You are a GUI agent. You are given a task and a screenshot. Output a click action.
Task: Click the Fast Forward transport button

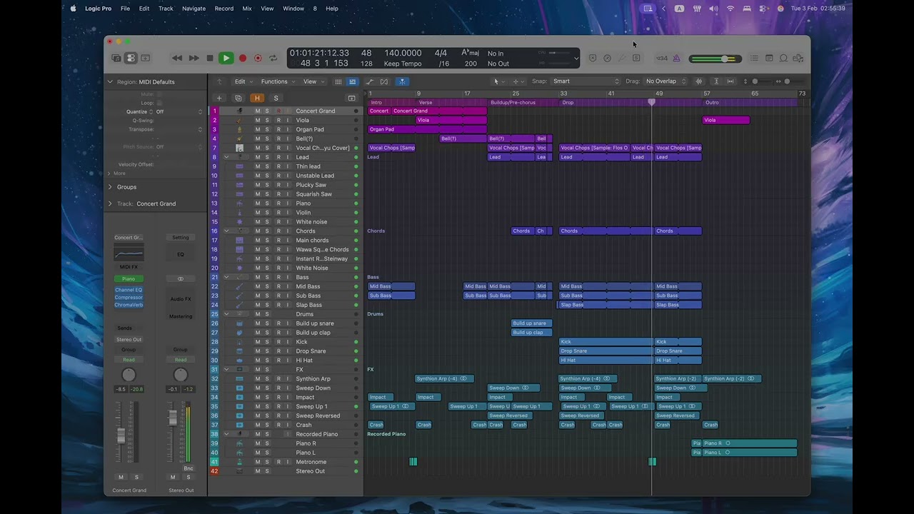[x=194, y=58]
